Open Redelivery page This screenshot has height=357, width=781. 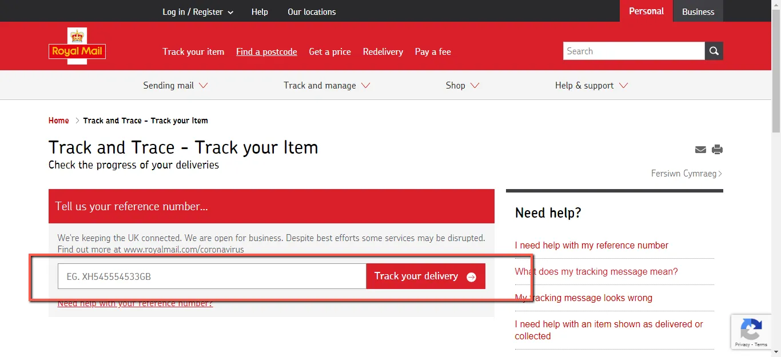(383, 51)
